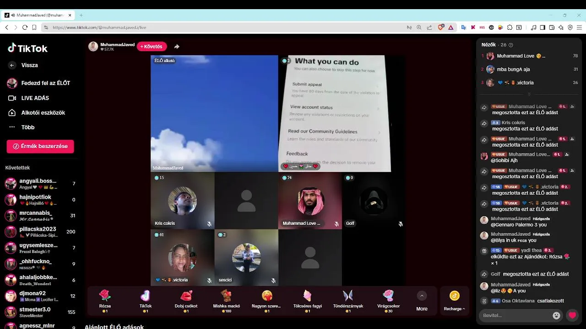Image resolution: width=586 pixels, height=329 pixels.
Task: Send Tündérszárnyak gift
Action: 347,301
